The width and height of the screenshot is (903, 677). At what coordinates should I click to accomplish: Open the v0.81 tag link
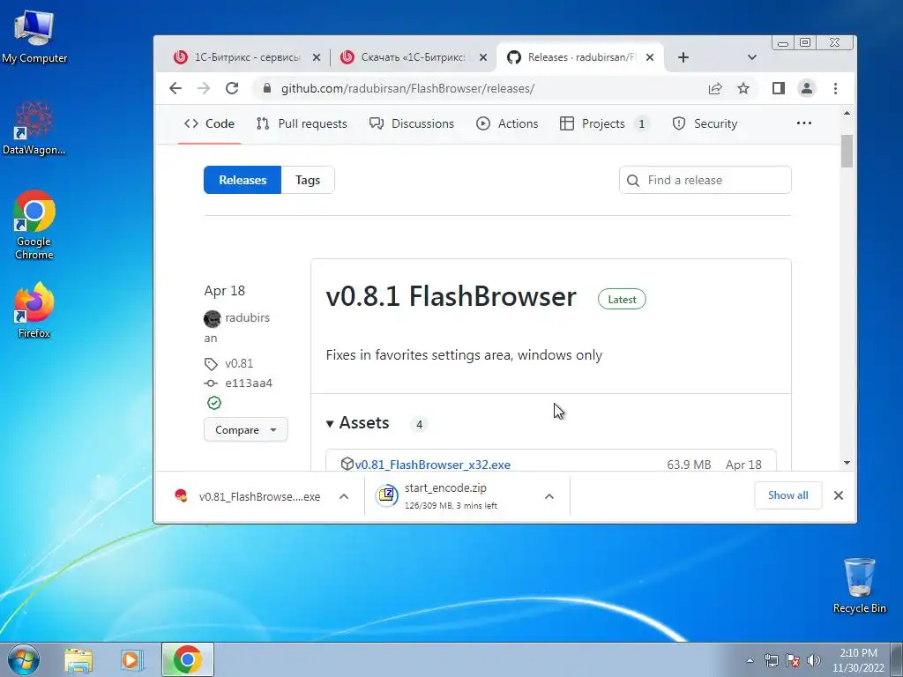(x=238, y=364)
